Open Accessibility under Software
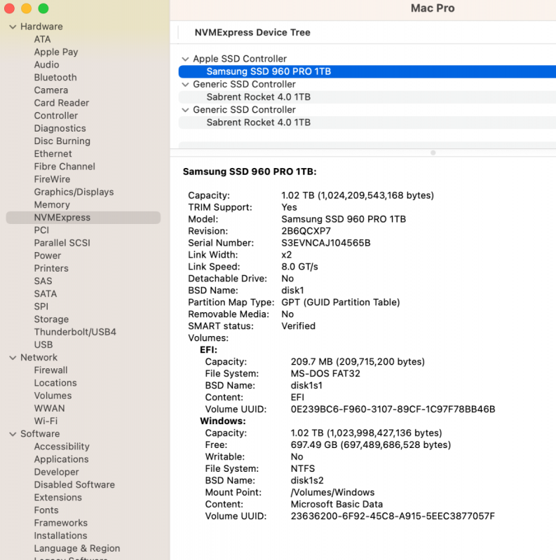The image size is (556, 560). click(x=62, y=447)
